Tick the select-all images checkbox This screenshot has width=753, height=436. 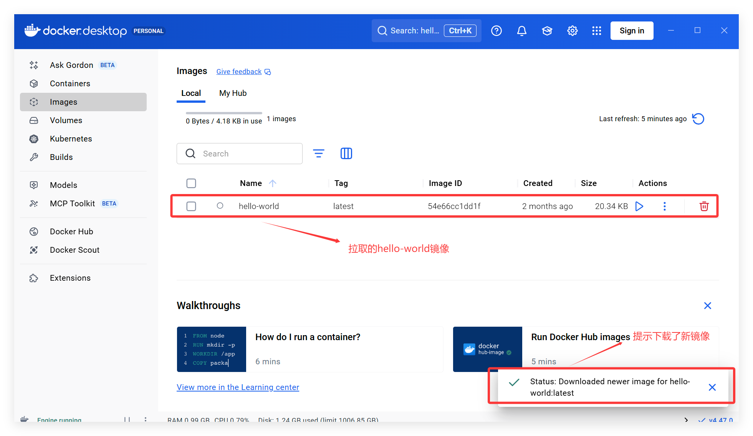191,183
